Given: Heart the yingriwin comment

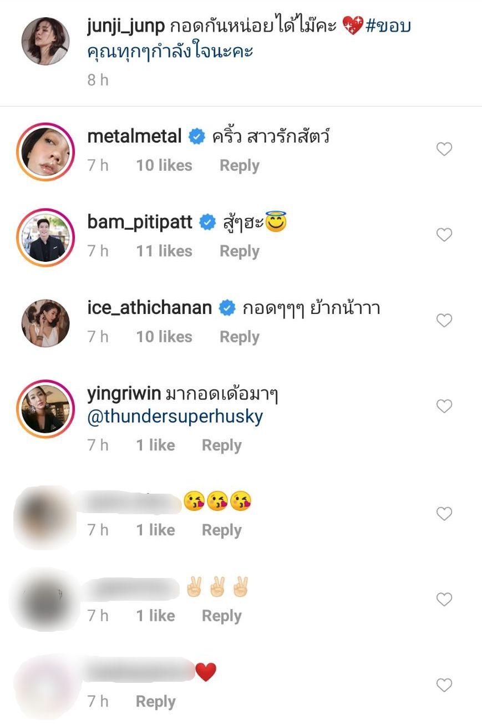Looking at the screenshot, I should point(444,407).
